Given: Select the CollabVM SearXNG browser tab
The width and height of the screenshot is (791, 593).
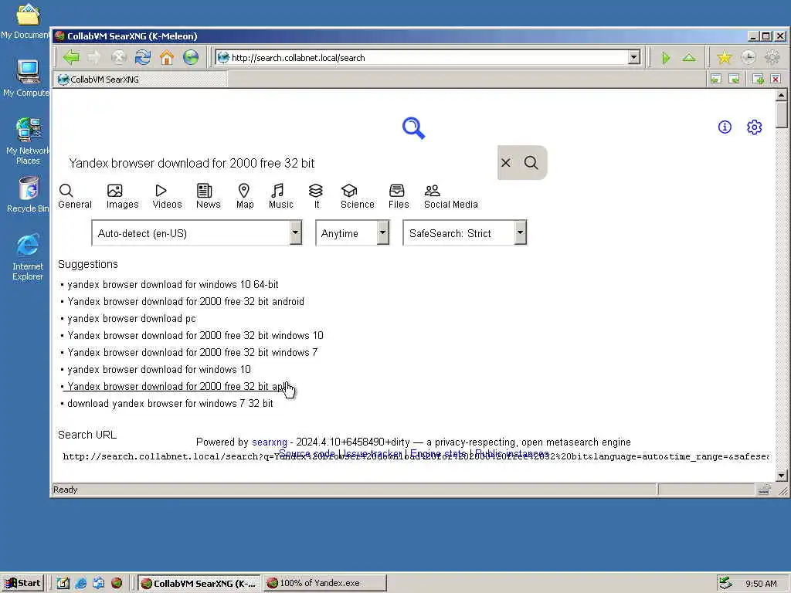Looking at the screenshot, I should [141, 80].
